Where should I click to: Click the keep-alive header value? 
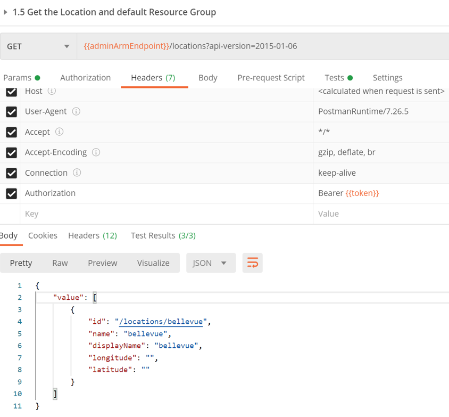click(337, 173)
